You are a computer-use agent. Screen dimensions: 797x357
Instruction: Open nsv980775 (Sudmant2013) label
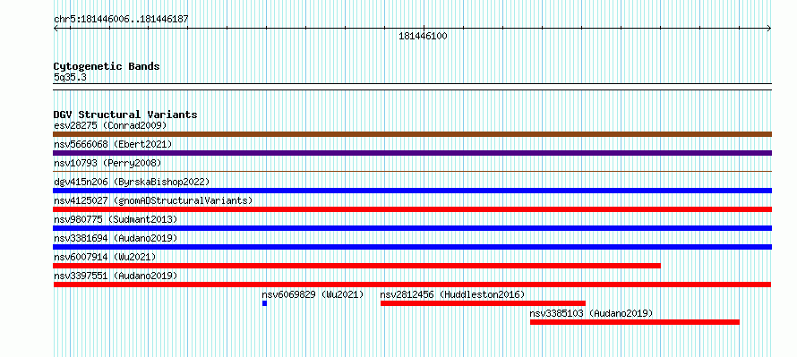pos(116,219)
